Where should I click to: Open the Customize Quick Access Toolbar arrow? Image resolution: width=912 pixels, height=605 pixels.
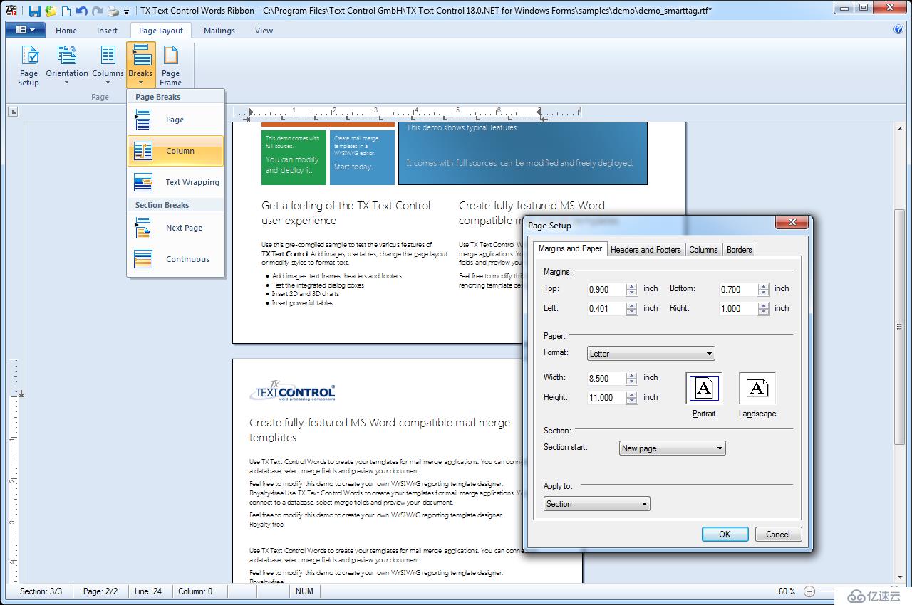coord(127,12)
